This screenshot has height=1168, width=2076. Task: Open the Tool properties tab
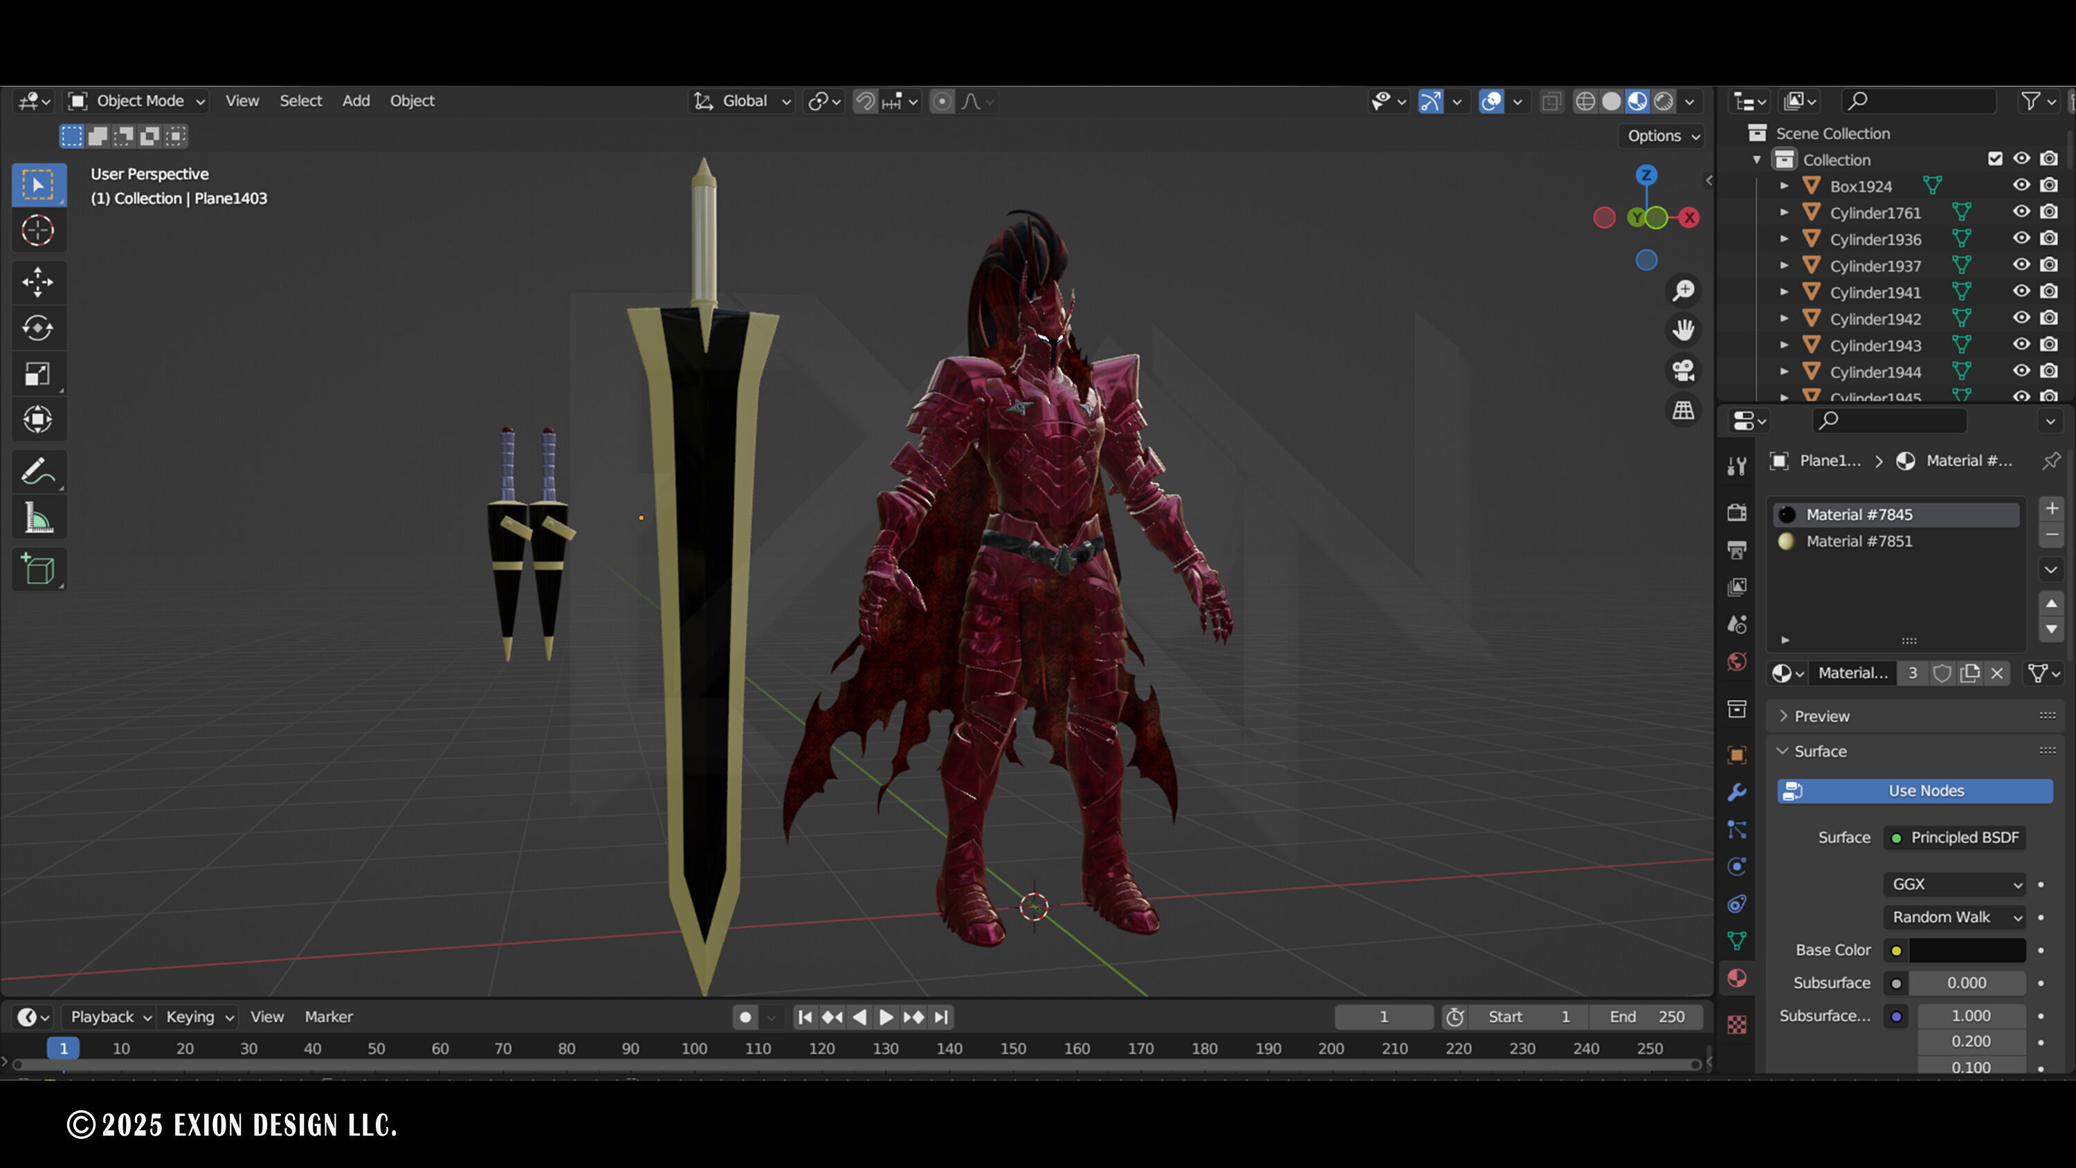pyautogui.click(x=1737, y=466)
